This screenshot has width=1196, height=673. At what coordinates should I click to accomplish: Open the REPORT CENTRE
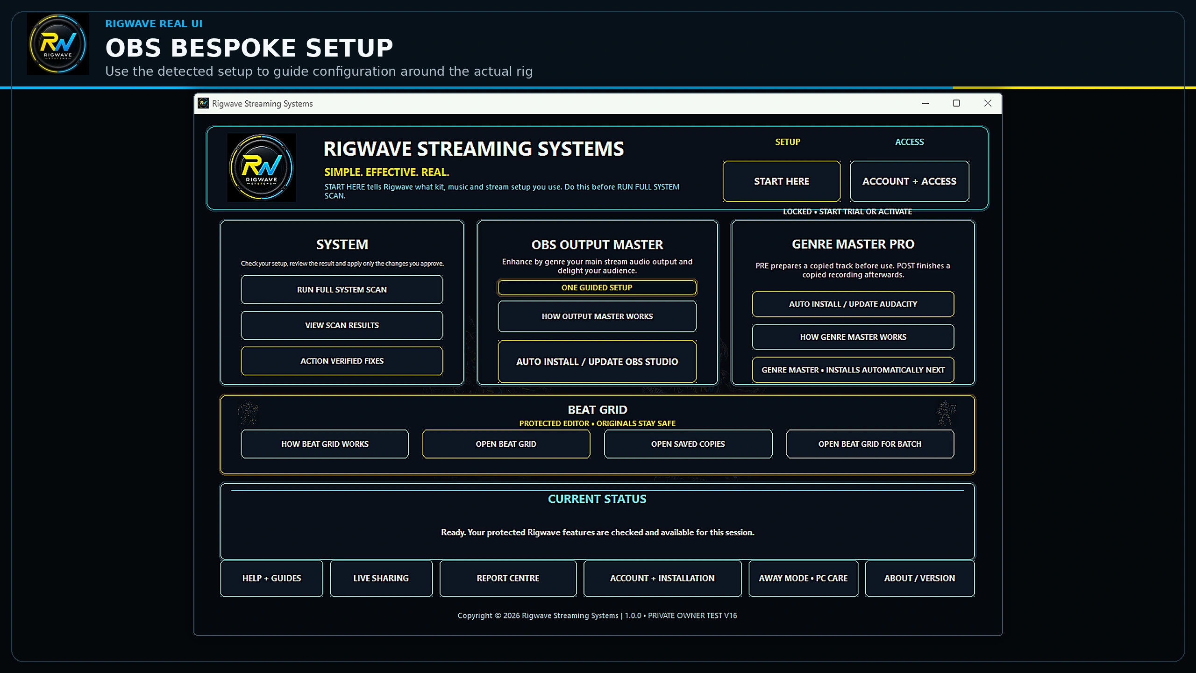[508, 578]
